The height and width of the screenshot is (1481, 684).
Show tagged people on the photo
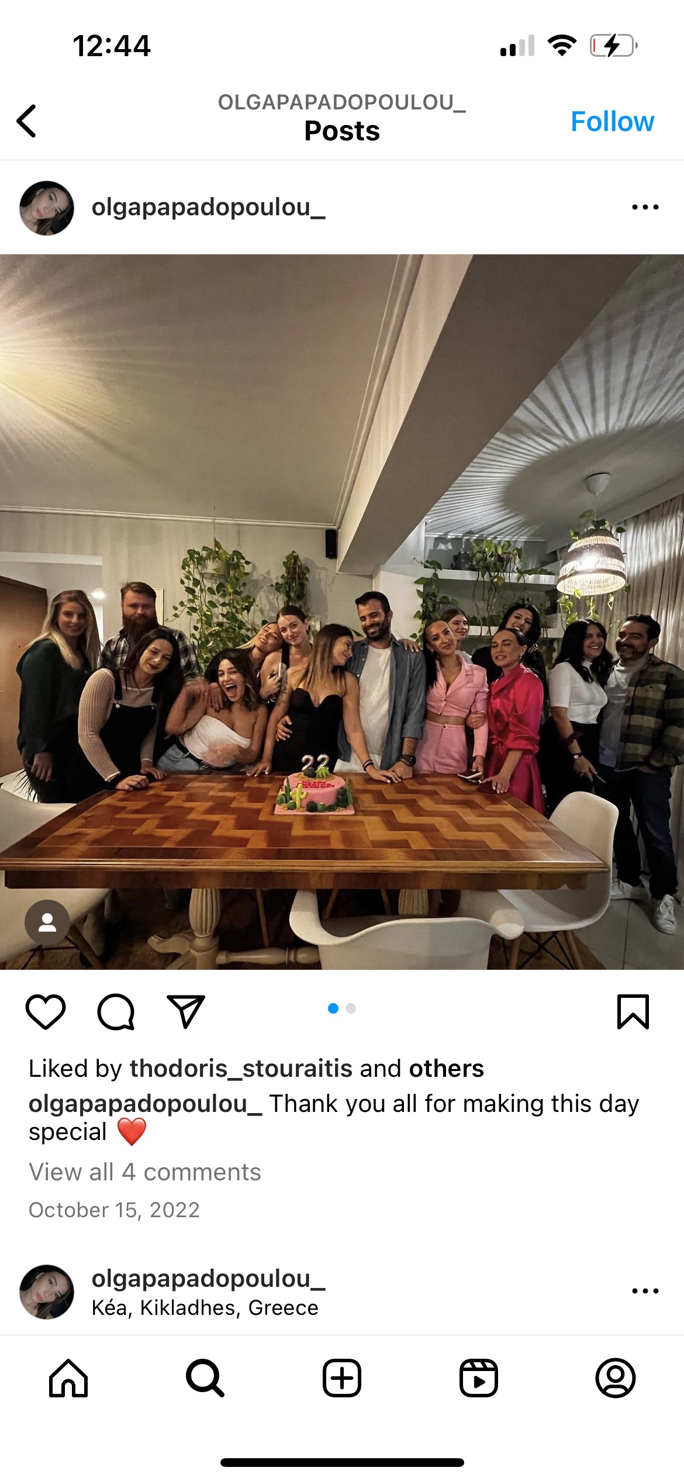47,922
